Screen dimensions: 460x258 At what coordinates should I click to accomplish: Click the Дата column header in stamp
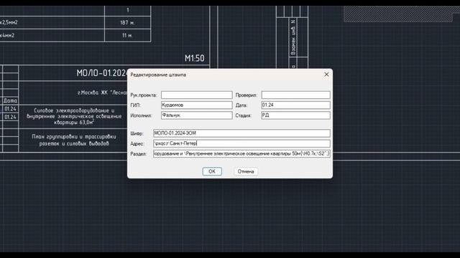point(10,100)
